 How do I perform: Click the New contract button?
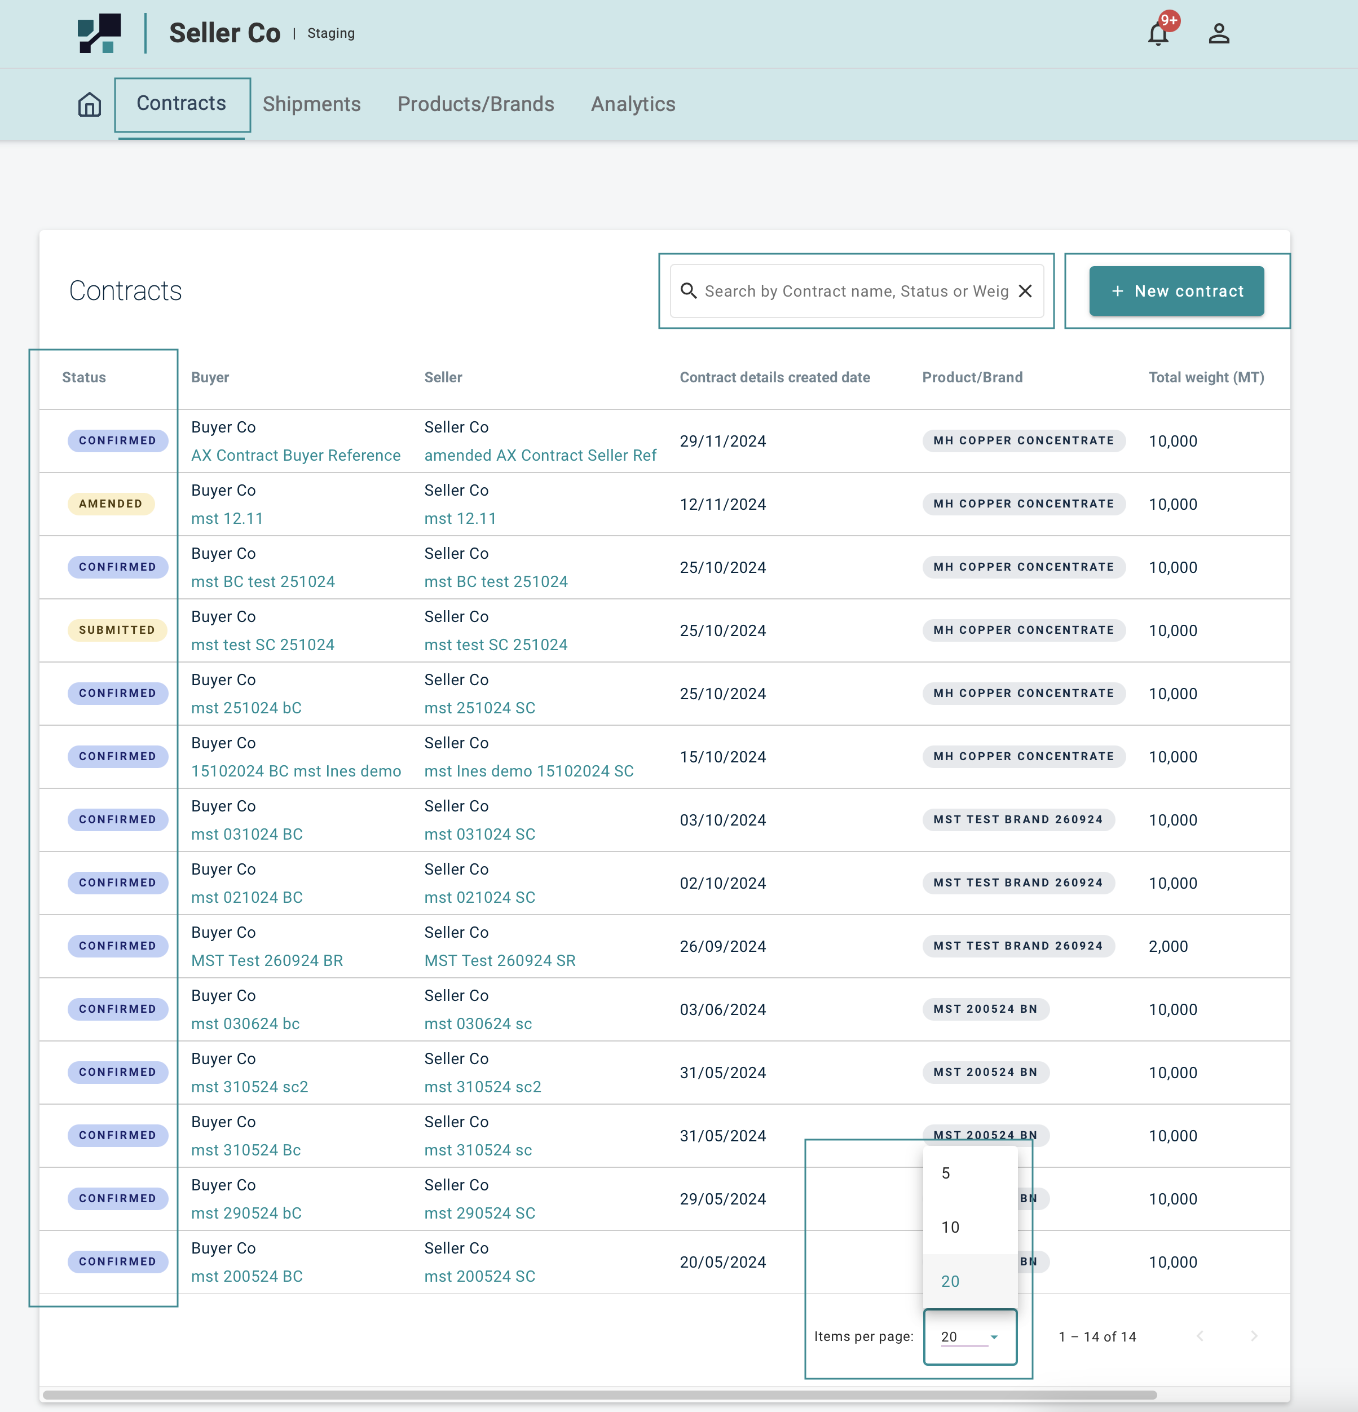pos(1176,291)
